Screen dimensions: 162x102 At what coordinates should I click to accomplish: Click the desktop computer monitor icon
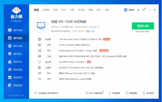(x=41, y=26)
